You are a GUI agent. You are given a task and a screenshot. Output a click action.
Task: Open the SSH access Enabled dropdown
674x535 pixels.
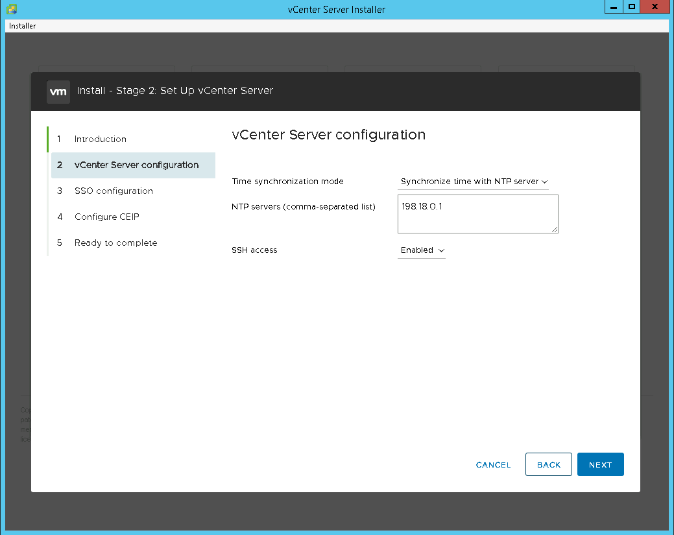coord(422,250)
